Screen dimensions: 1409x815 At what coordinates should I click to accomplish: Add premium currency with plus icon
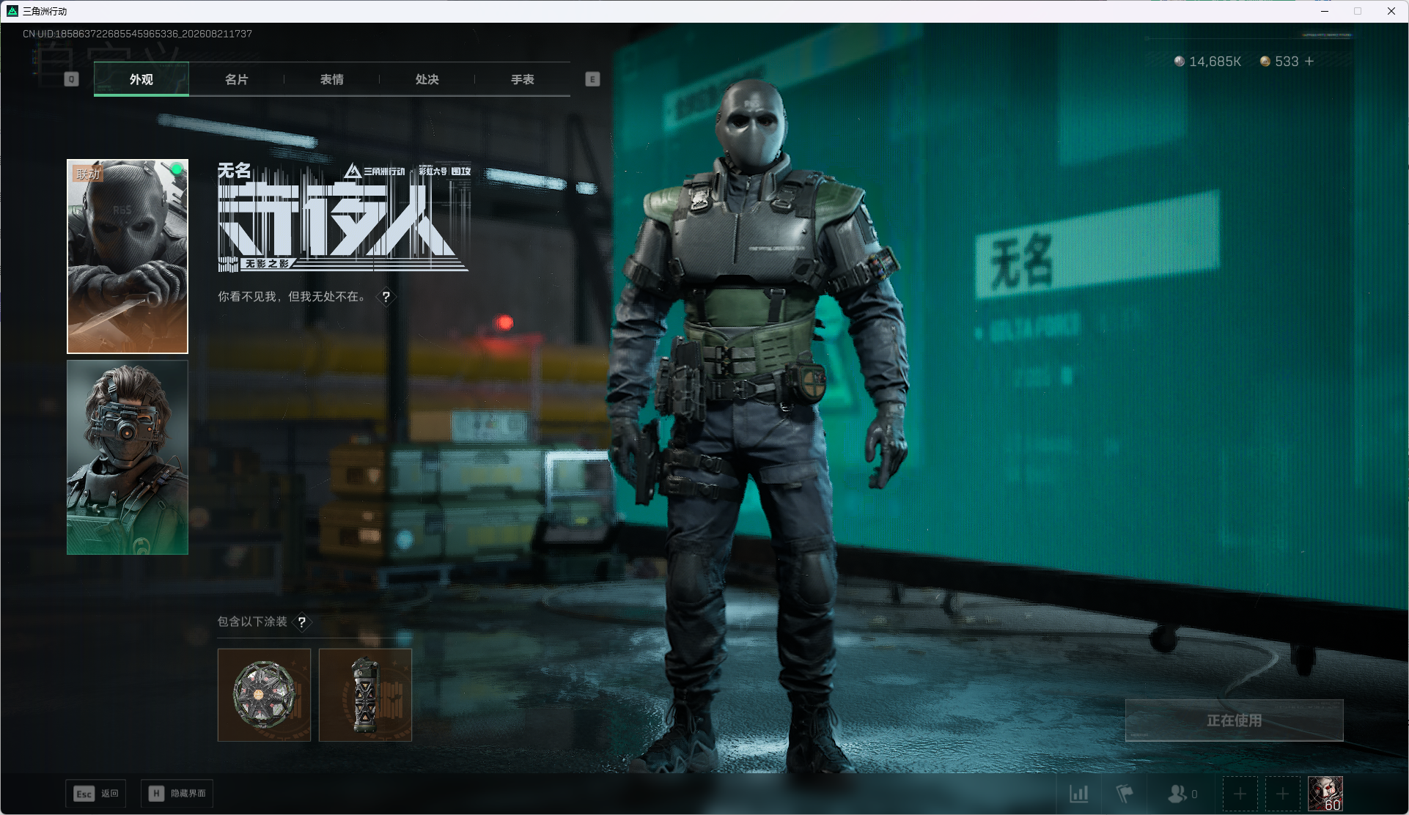[1309, 62]
